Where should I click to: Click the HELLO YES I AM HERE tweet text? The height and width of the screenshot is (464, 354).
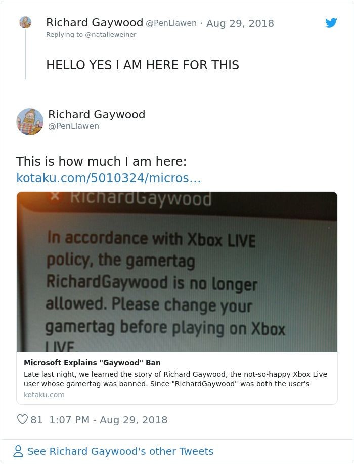click(143, 65)
